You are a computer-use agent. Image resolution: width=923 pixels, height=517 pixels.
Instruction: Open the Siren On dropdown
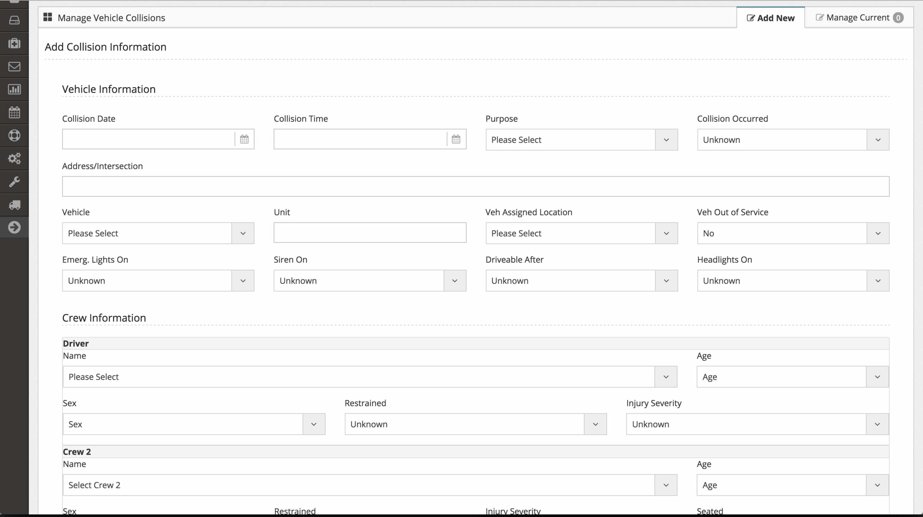pos(370,281)
